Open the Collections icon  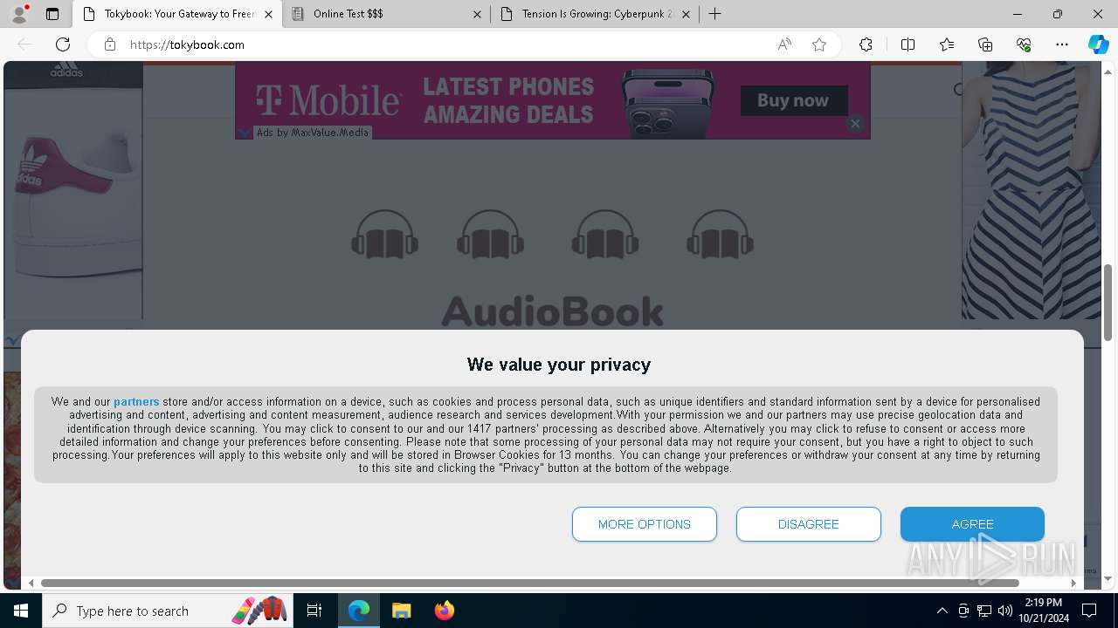(x=985, y=44)
